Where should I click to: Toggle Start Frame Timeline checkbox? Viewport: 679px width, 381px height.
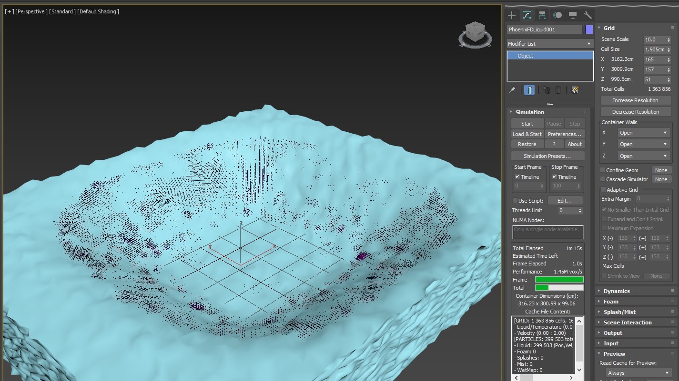tap(517, 176)
